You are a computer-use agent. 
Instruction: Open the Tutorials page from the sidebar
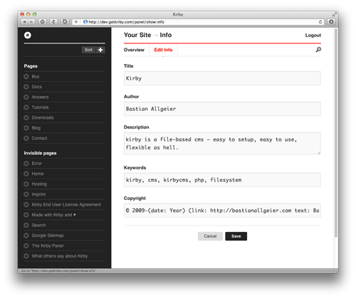pyautogui.click(x=40, y=107)
